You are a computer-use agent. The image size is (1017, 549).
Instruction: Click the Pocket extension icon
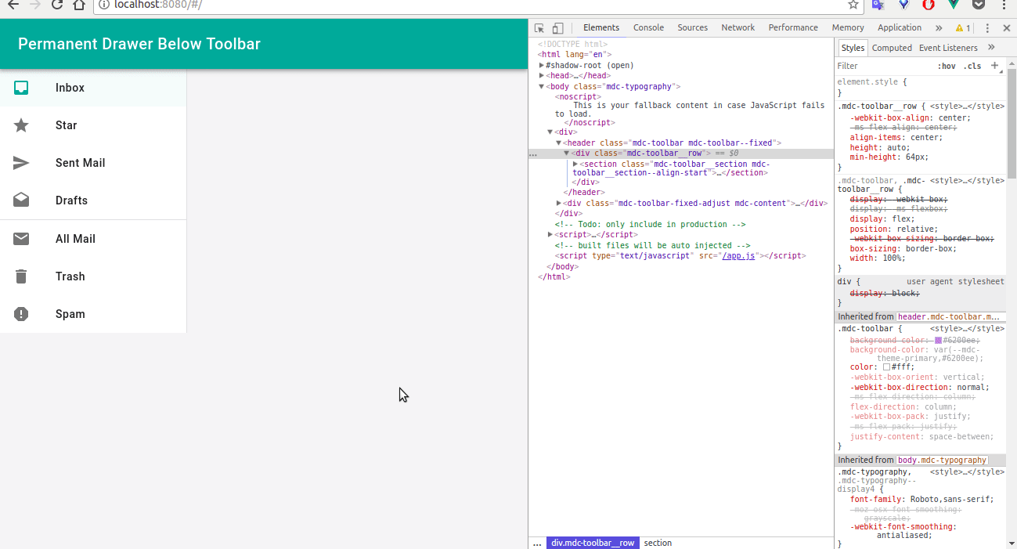point(979,5)
